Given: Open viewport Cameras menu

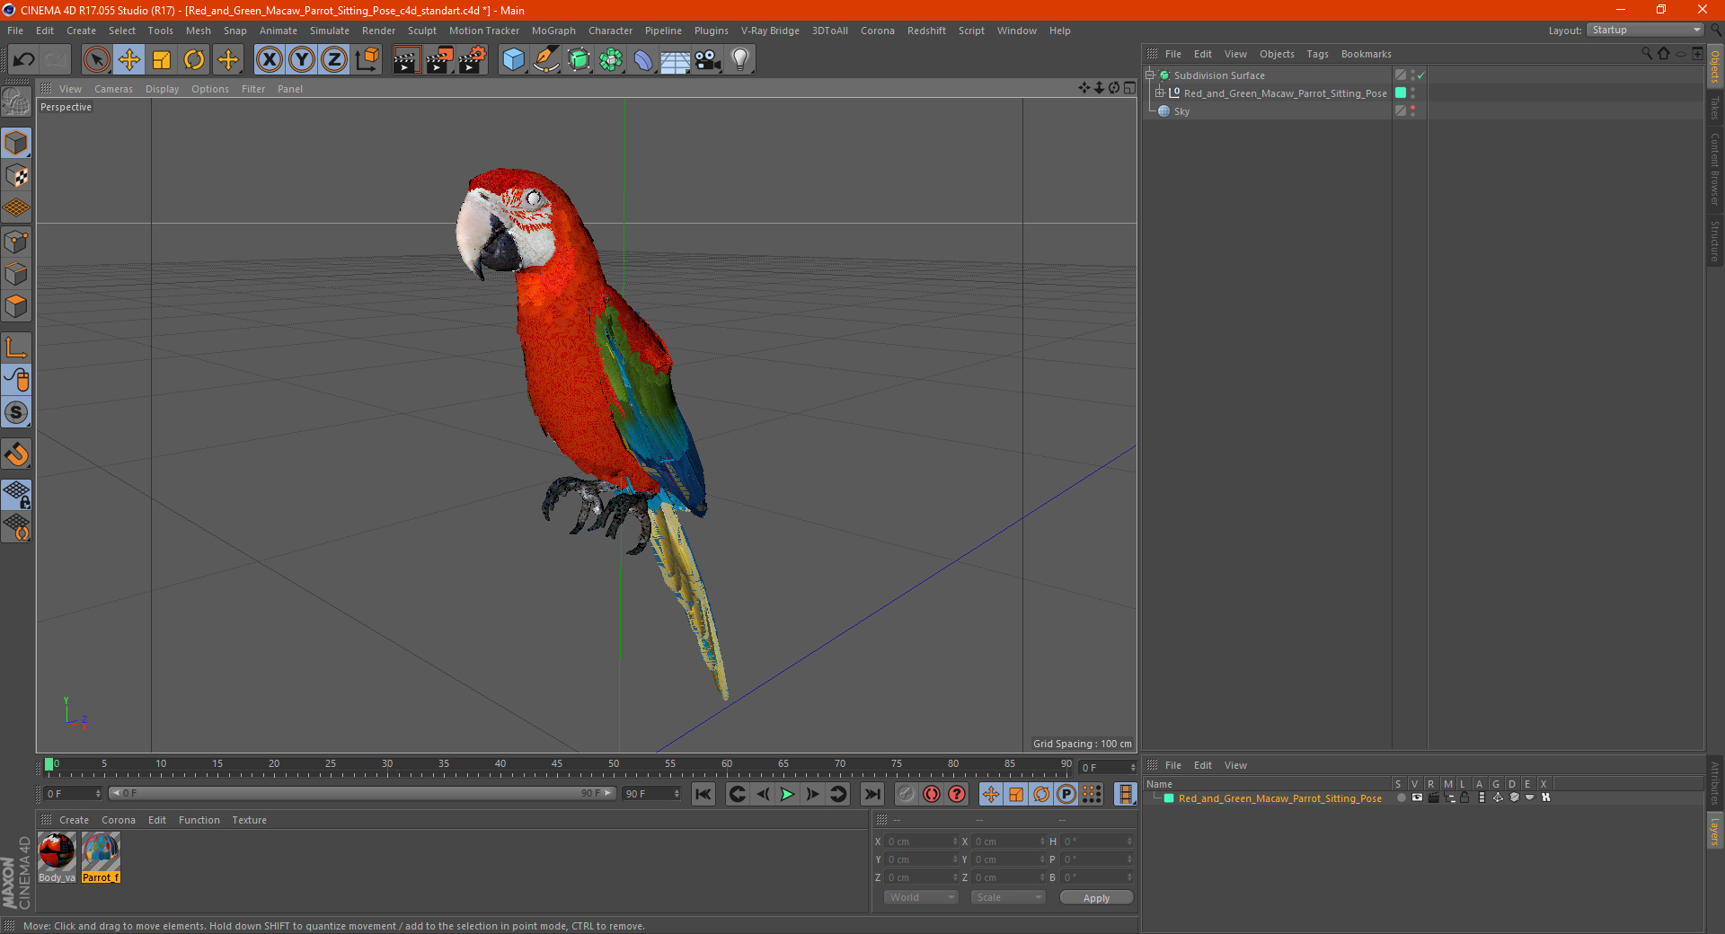Looking at the screenshot, I should coord(113,89).
